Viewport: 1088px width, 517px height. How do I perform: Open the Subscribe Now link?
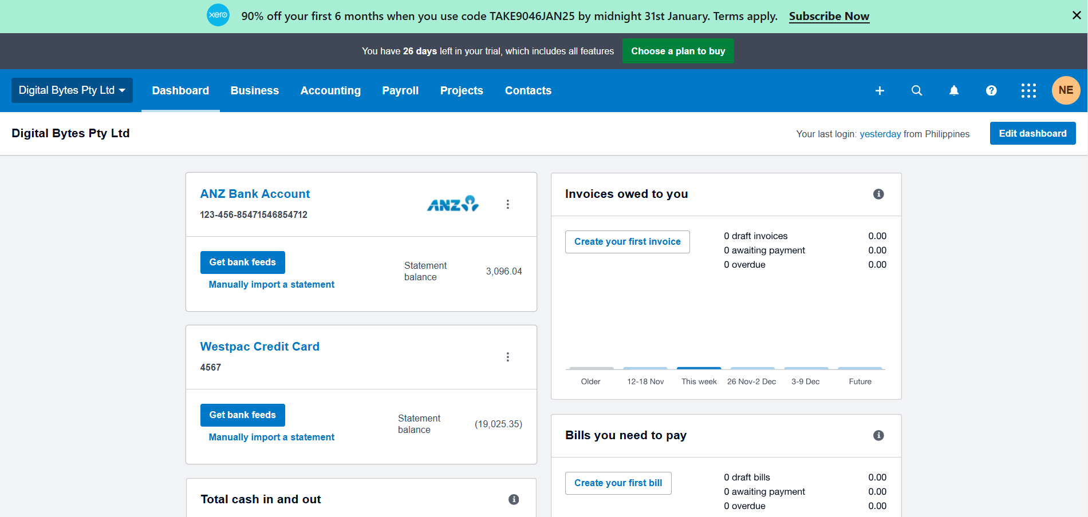[829, 16]
